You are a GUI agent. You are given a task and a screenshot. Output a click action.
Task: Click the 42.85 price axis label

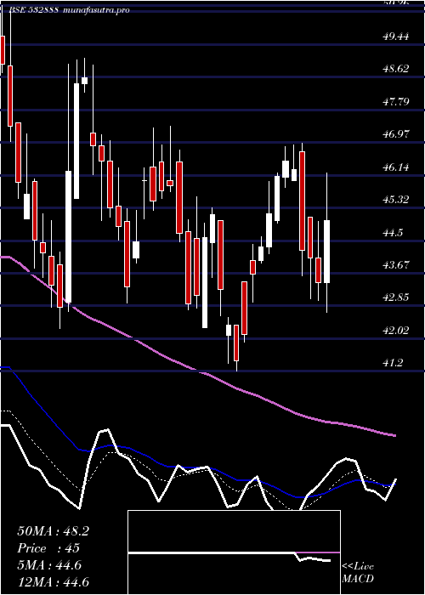coord(396,297)
